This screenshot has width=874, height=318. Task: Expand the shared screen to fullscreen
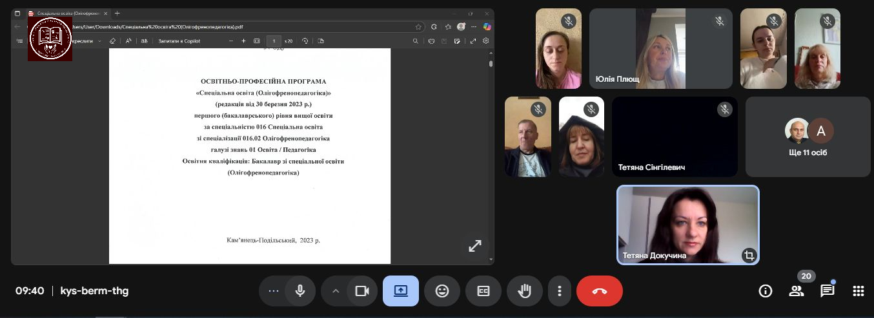coord(475,246)
